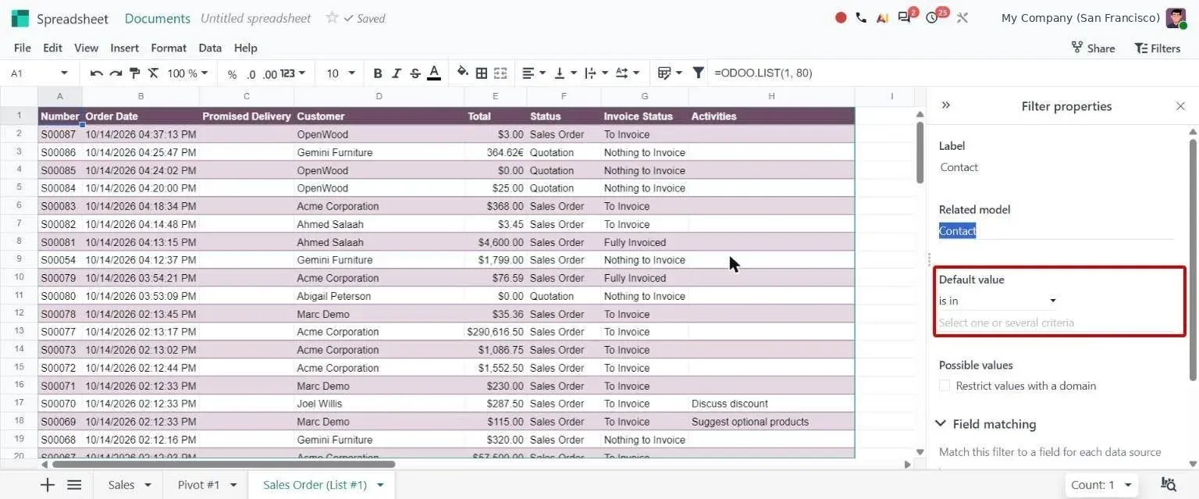The height and width of the screenshot is (499, 1199).
Task: Activate the paint format tool
Action: [134, 73]
